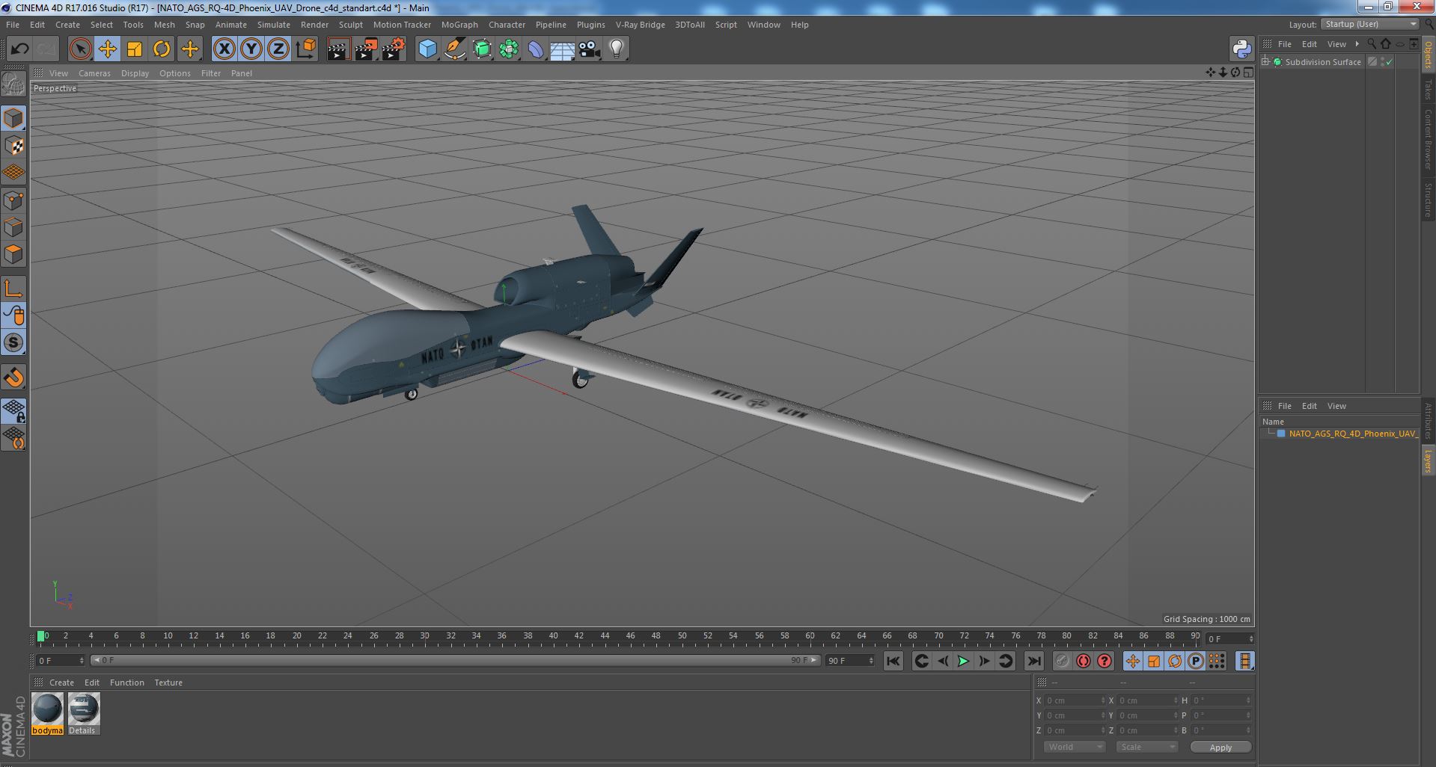The width and height of the screenshot is (1436, 767).
Task: Click the Undo arrow icon
Action: 19,49
